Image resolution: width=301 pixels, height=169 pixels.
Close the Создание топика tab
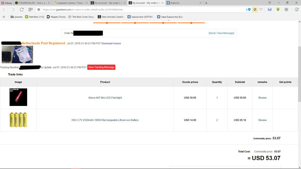[x=87, y=3]
